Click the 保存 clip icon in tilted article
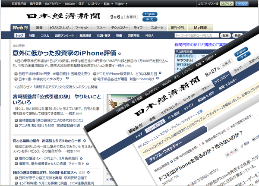 (242, 145)
